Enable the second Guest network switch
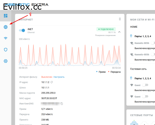Viewport: 155px width, 125px height. (x=145, y=96)
